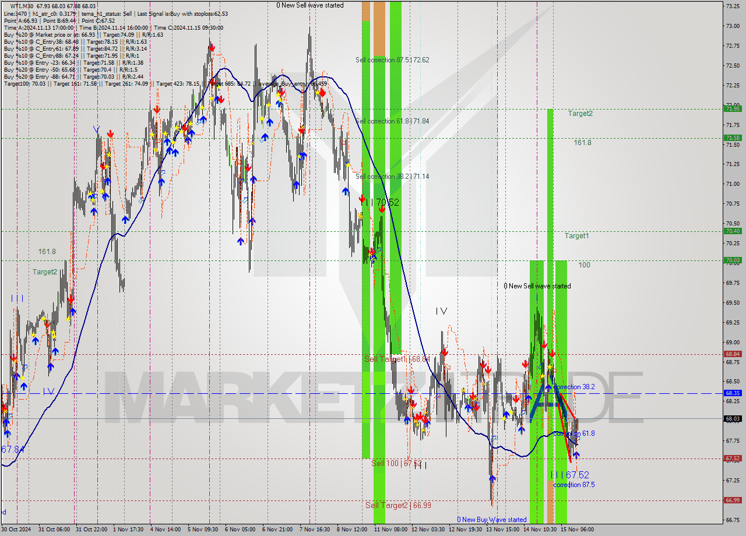Click the black 'I V' wave label
746x536 pixels.
pyautogui.click(x=442, y=312)
